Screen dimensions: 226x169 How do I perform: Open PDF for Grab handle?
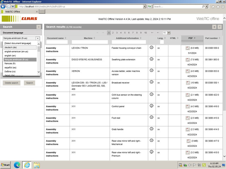(188, 129)
